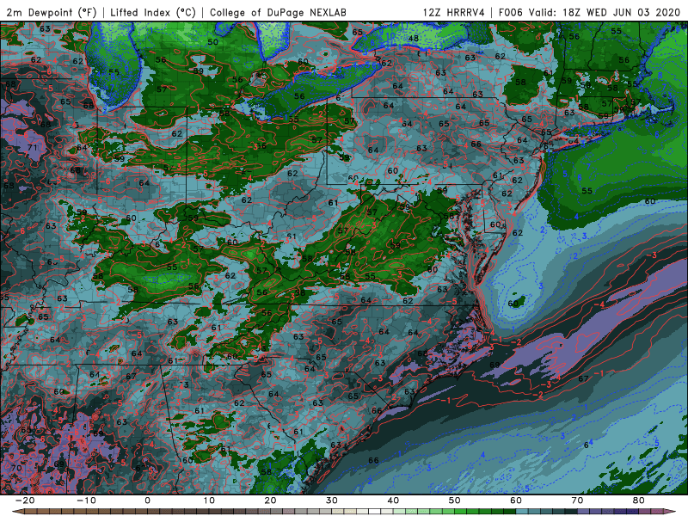Viewport: 688px width, 516px height.
Task: Click the 80 label on the color scale
Action: tap(639, 501)
